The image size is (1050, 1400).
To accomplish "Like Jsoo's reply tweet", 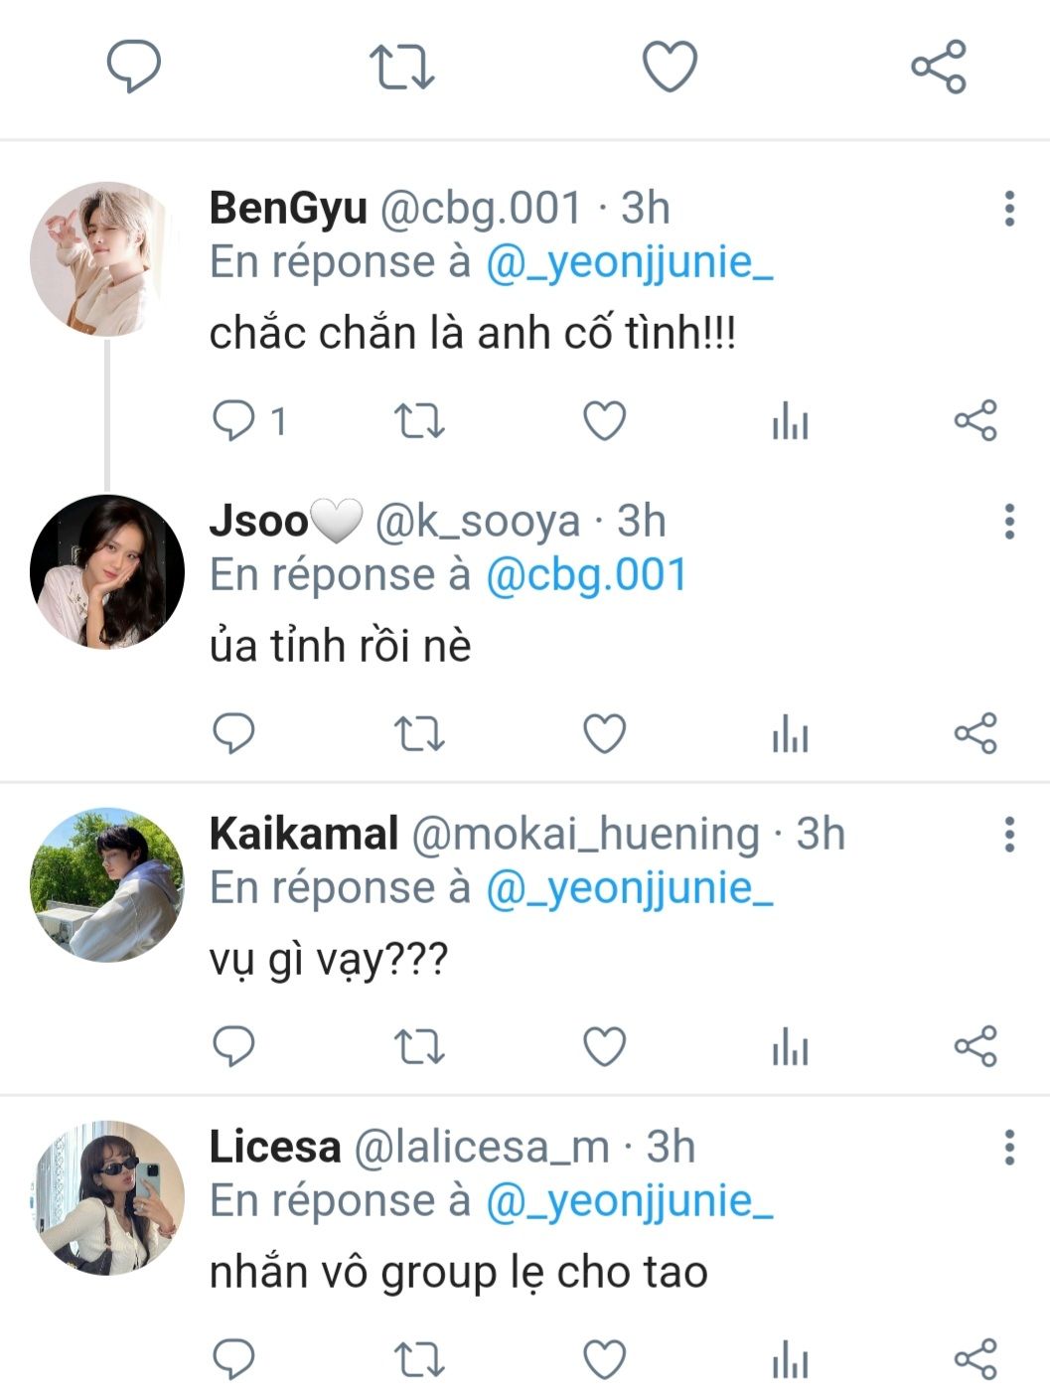I will pos(604,734).
